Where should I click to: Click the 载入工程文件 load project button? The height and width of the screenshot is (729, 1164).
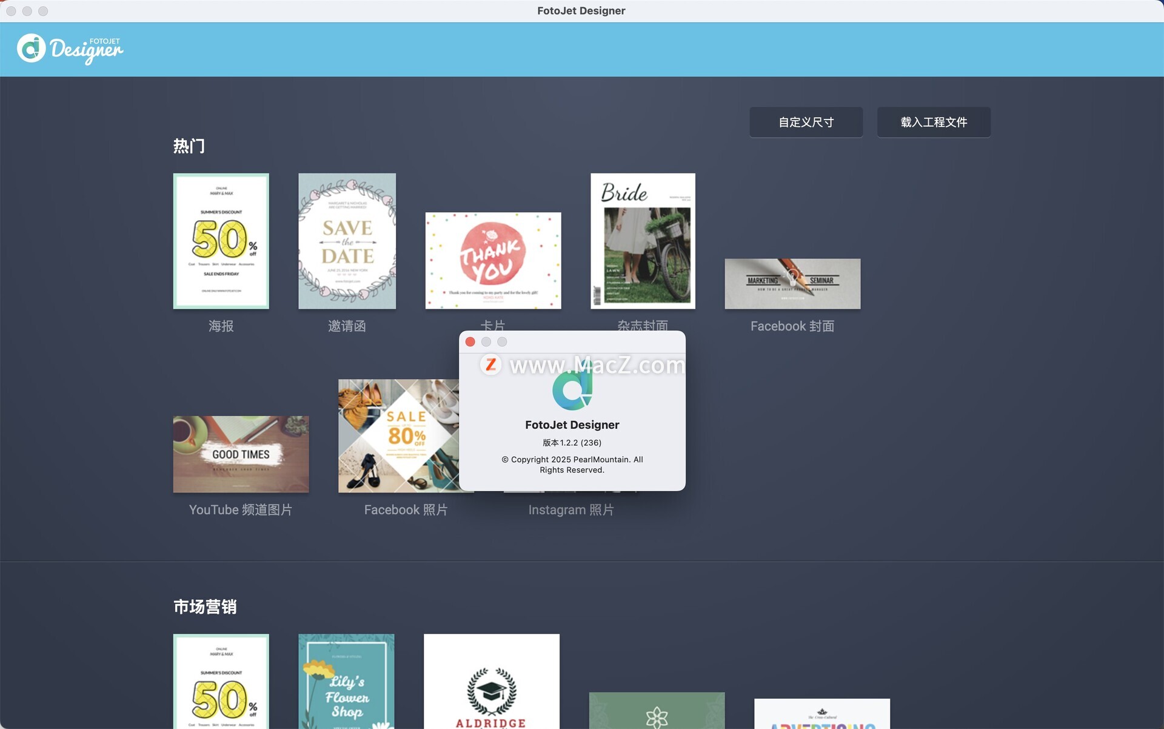(x=933, y=123)
